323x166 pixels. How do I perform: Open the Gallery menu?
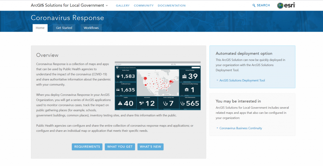click(x=123, y=6)
